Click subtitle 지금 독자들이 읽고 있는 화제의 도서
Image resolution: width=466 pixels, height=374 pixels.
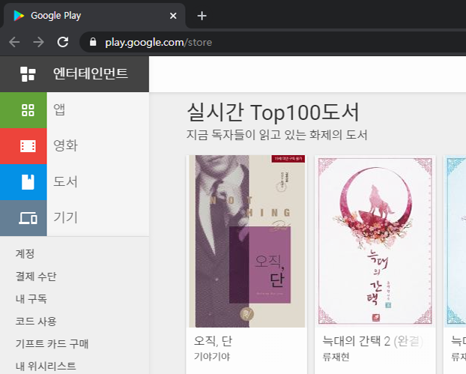pyautogui.click(x=277, y=135)
